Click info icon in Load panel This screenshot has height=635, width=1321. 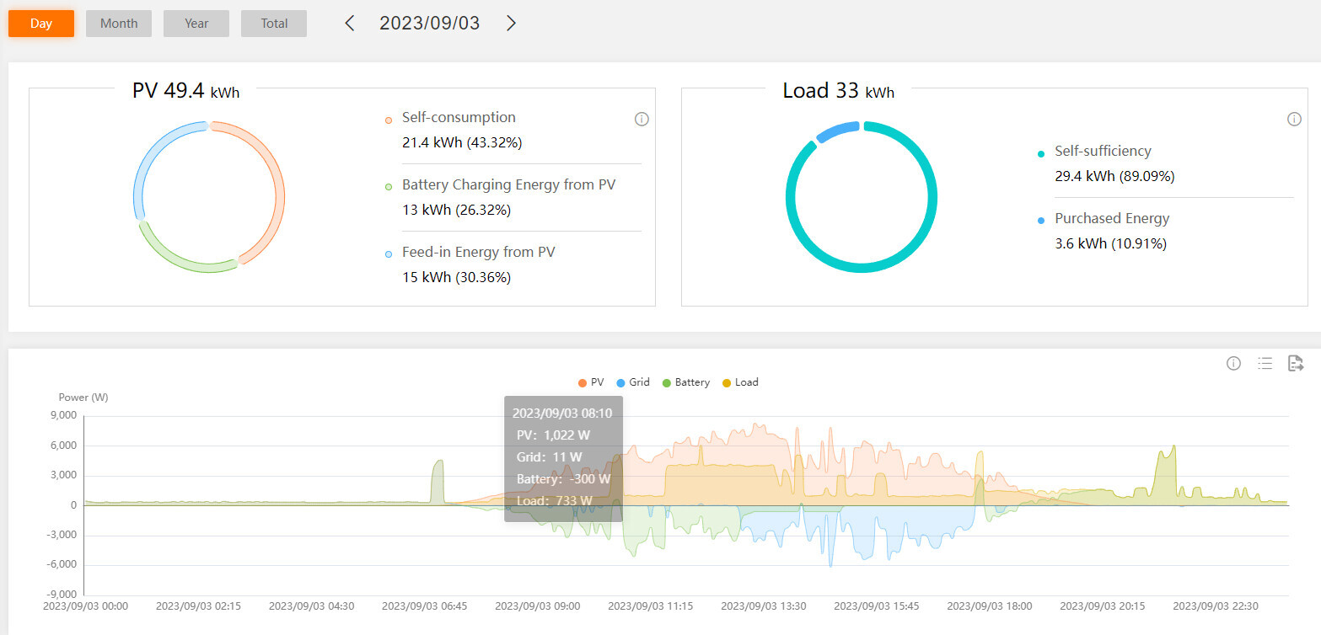[1294, 120]
